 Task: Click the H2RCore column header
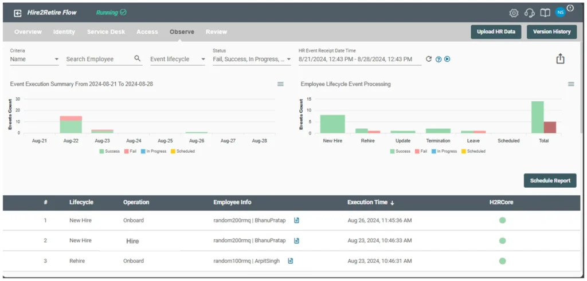[501, 202]
